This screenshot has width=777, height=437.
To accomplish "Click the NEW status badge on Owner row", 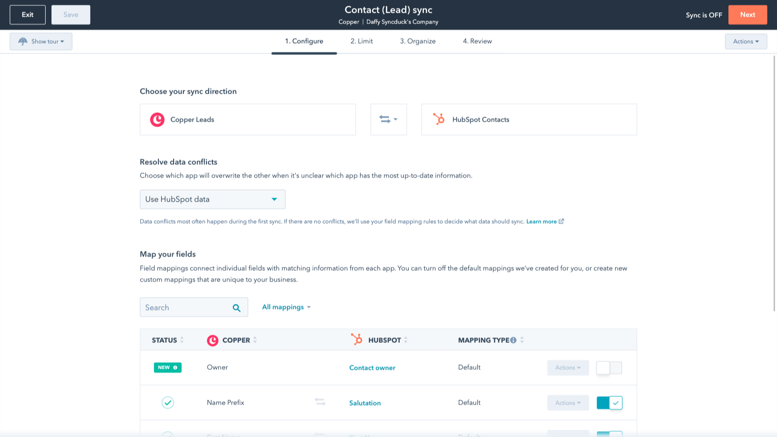I will tap(168, 367).
